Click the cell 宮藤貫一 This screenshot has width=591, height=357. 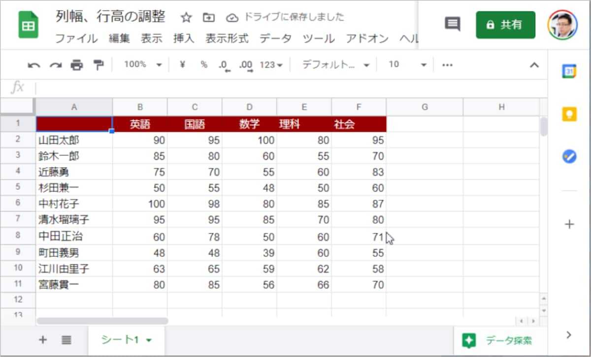coord(74,285)
